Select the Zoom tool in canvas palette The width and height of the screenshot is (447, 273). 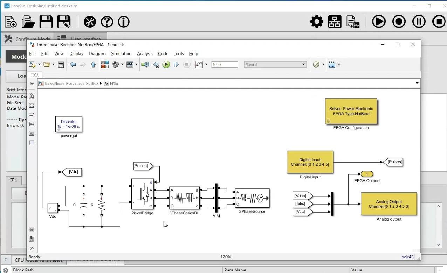coord(32,96)
